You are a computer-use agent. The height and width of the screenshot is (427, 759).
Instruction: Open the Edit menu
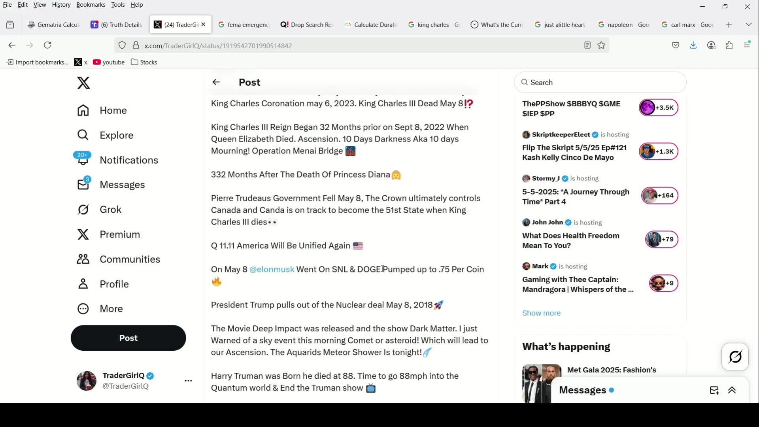pos(23,5)
